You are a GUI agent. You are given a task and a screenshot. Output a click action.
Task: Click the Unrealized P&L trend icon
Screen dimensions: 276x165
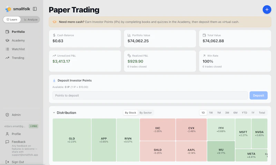(x=54, y=56)
